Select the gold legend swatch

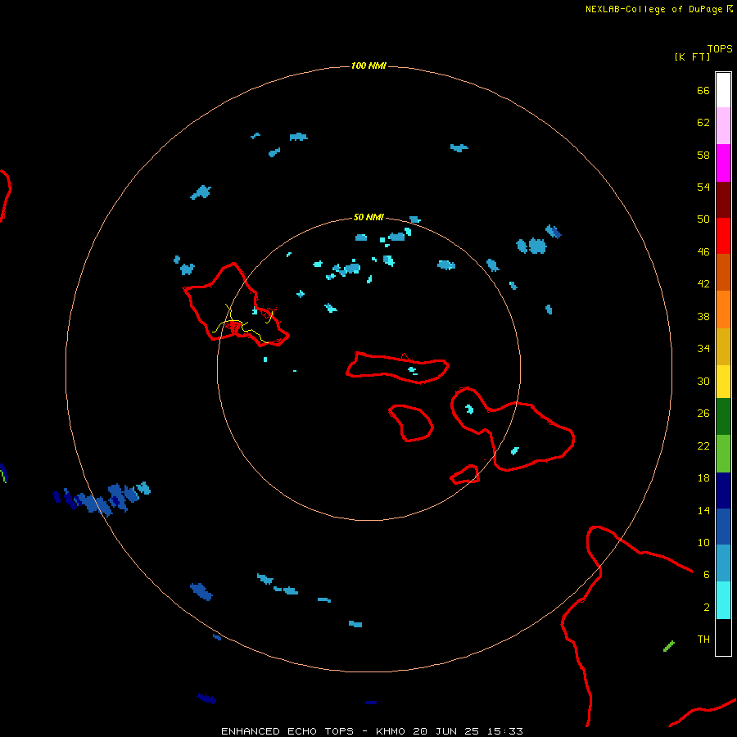pos(723,346)
